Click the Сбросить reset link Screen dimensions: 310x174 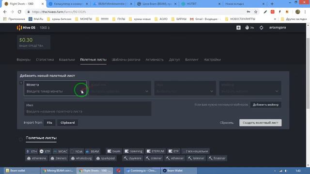(227, 123)
